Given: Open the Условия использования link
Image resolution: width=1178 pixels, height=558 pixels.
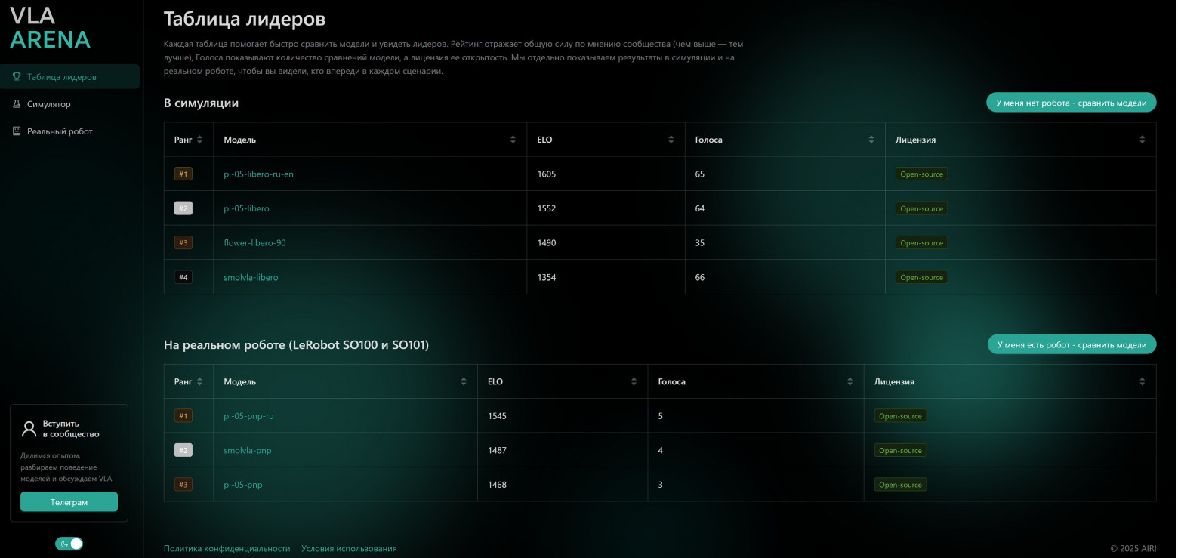Looking at the screenshot, I should tap(349, 549).
